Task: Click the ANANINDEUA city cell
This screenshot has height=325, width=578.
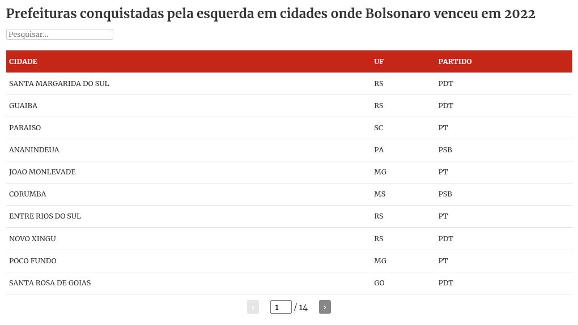Action: coord(34,150)
